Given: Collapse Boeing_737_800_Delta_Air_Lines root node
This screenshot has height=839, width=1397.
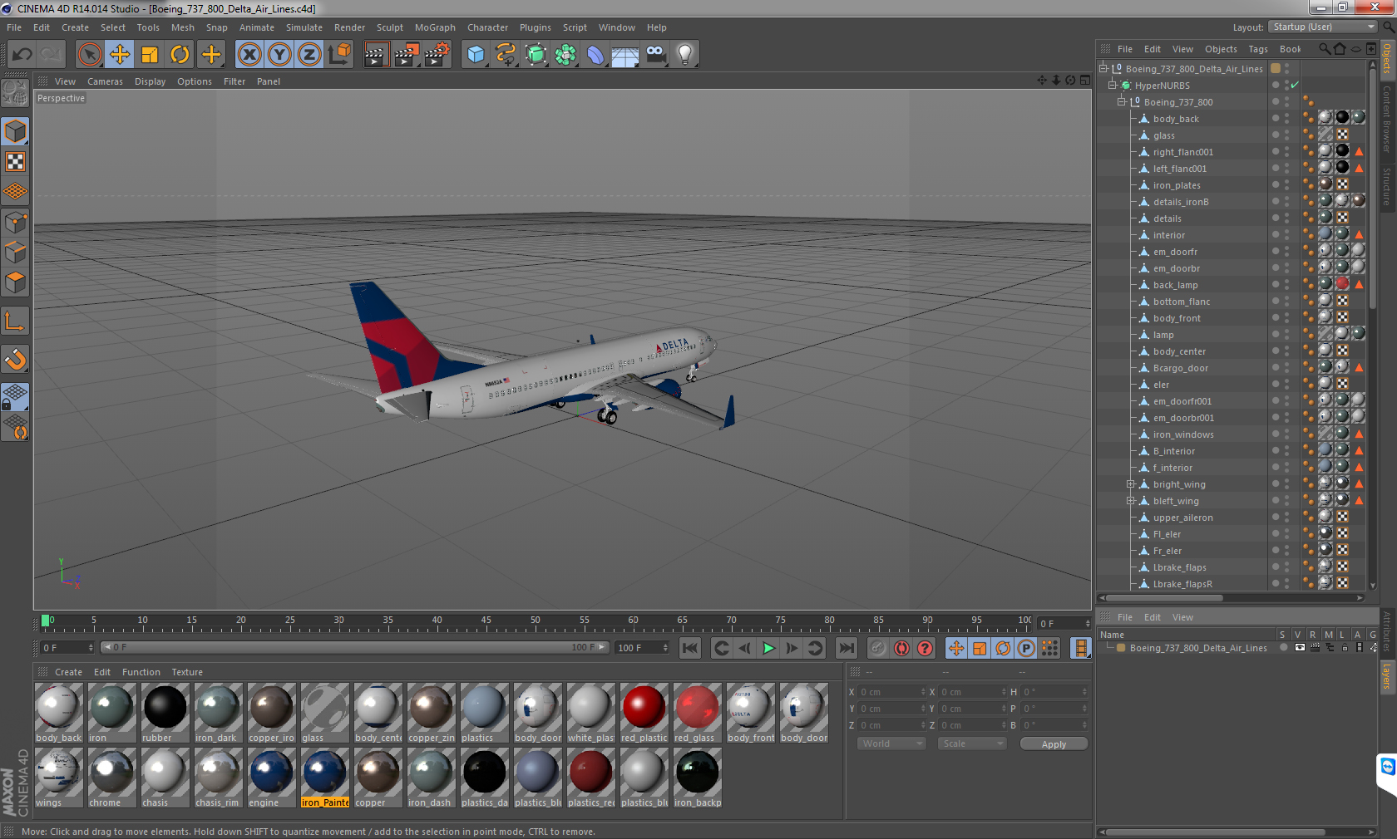Looking at the screenshot, I should click(x=1103, y=68).
